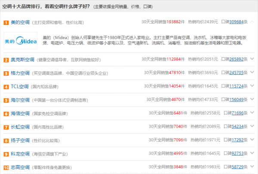Click rank badge 8 beside 扬子空调
This screenshot has width=258, height=174.
tap(6, 141)
